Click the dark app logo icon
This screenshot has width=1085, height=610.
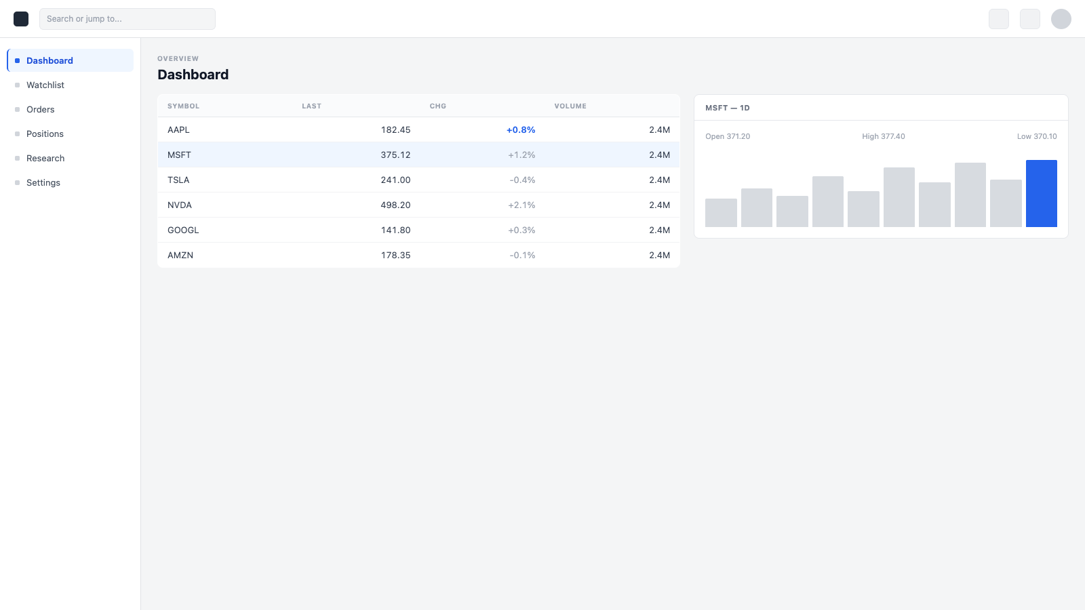point(21,19)
